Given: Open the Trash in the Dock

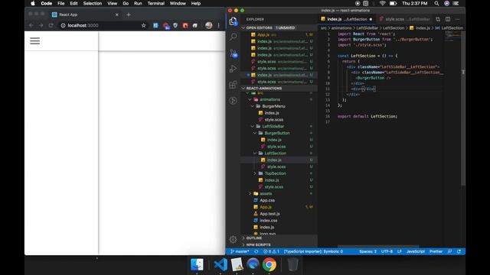Looking at the screenshot, I should (x=292, y=265).
